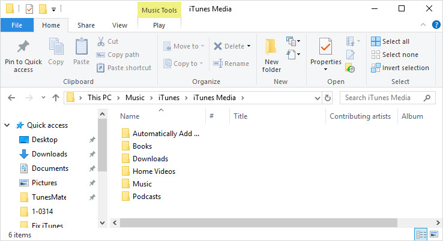Select the Home Videos folder

point(149,171)
